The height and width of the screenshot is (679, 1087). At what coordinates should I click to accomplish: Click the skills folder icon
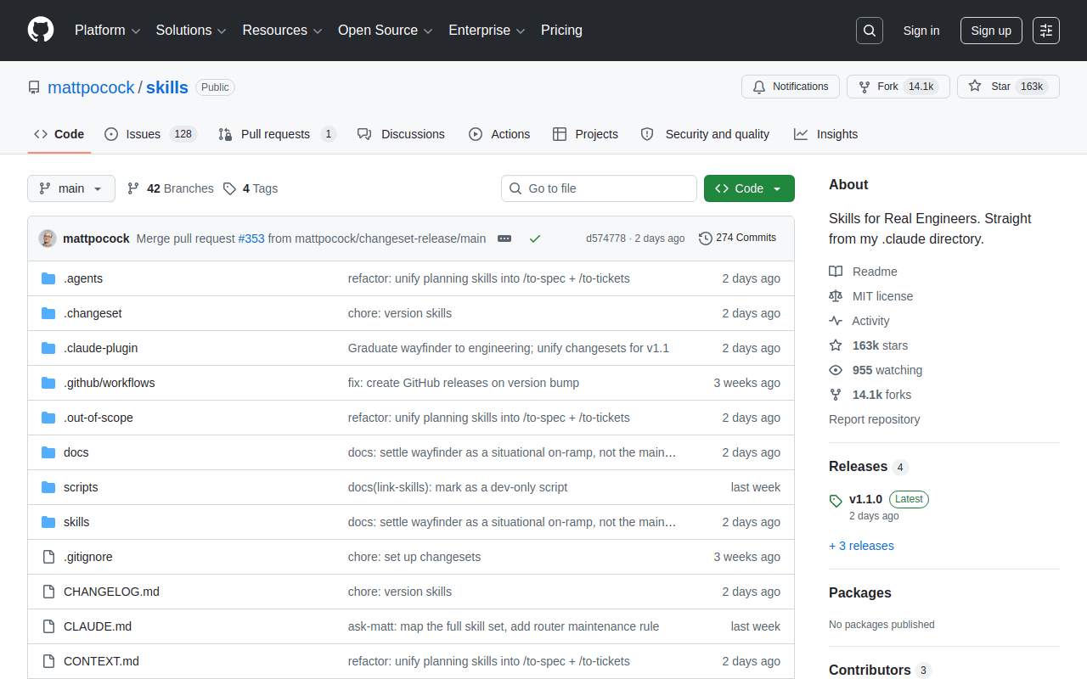point(48,522)
